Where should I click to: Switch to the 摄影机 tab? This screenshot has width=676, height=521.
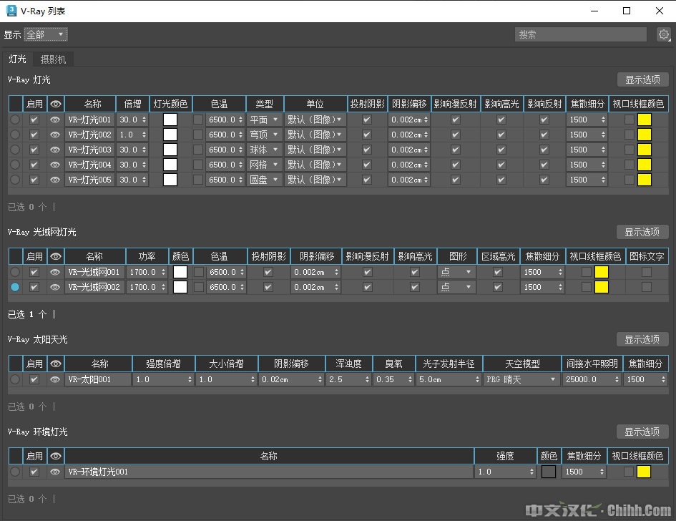(x=54, y=59)
